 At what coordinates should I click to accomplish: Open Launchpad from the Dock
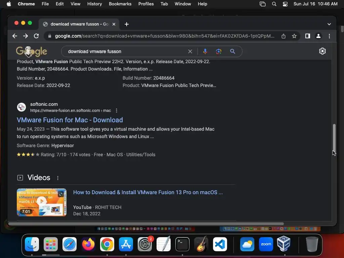51,244
